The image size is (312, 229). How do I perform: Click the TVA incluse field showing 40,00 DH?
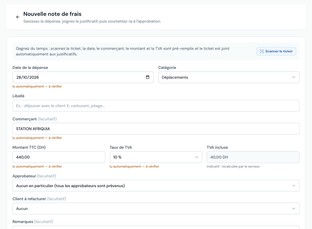(x=253, y=157)
